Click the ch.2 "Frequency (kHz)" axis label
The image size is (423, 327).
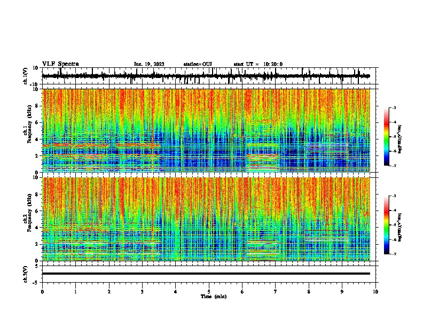(x=29, y=213)
